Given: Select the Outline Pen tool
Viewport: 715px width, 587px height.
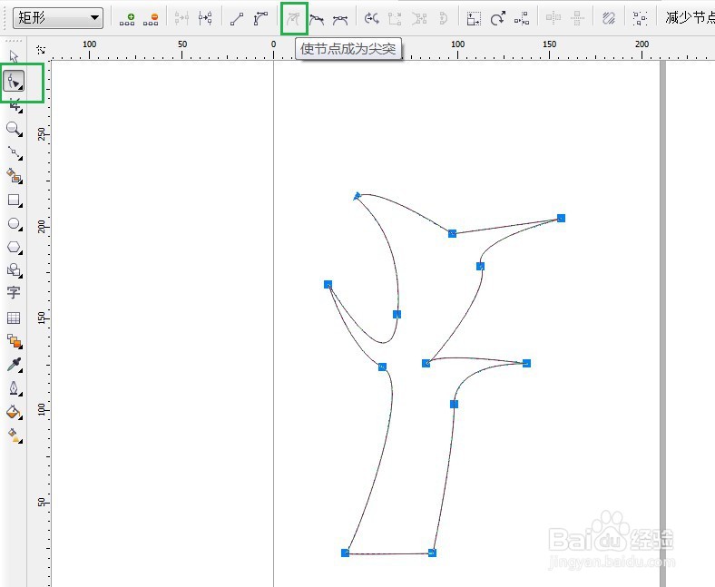Looking at the screenshot, I should [x=15, y=388].
